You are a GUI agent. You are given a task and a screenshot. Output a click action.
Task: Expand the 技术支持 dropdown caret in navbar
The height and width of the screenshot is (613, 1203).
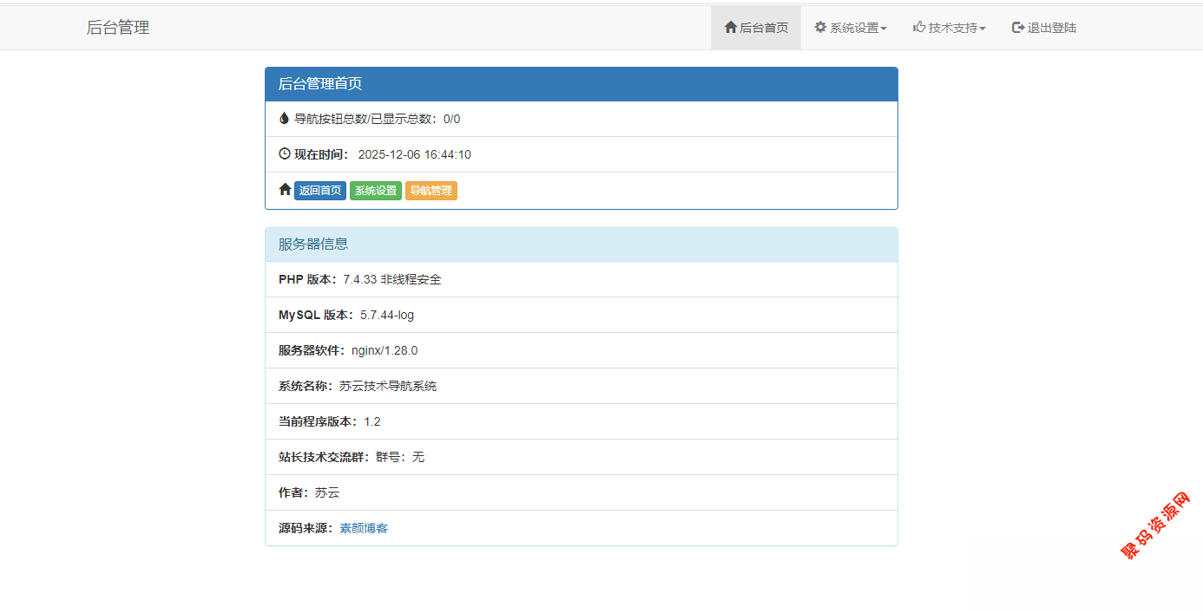click(x=983, y=29)
